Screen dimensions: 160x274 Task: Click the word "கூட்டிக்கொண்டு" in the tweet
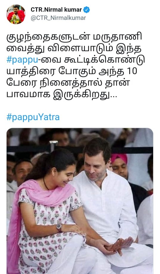(x=104, y=60)
